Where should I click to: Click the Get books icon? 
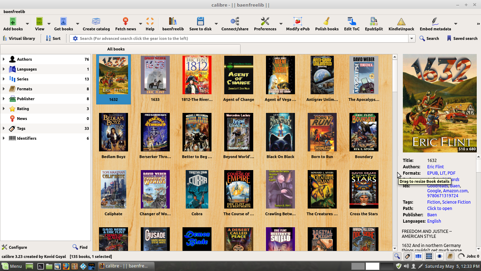pos(63,22)
